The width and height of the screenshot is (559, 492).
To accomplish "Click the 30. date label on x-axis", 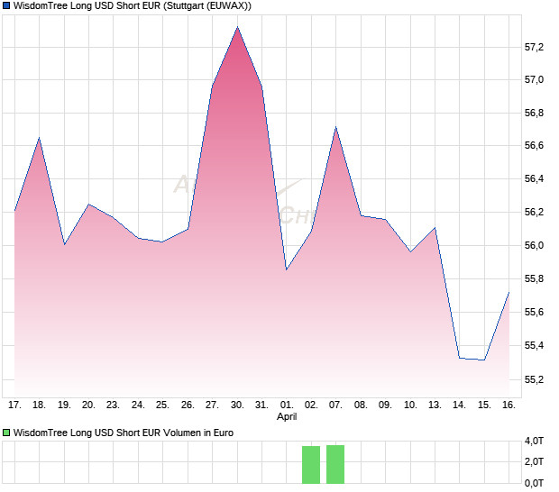I will (x=237, y=405).
